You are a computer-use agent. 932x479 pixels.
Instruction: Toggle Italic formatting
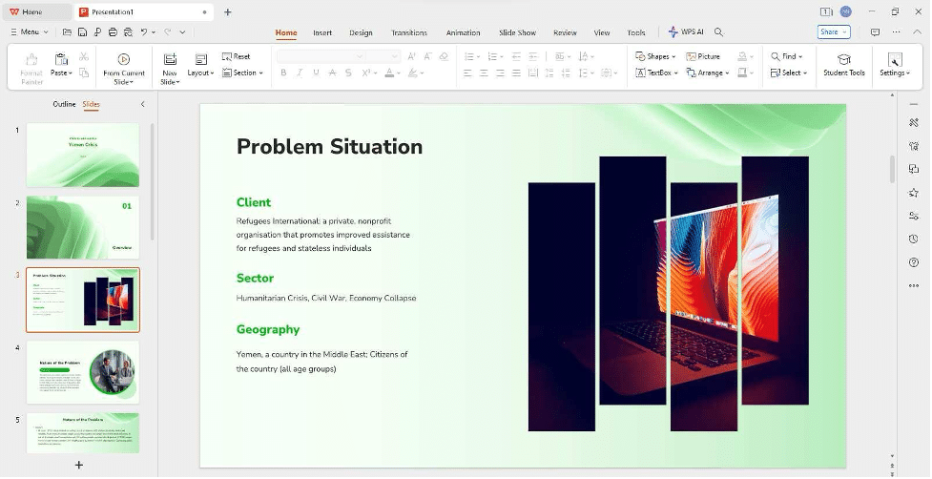point(300,73)
